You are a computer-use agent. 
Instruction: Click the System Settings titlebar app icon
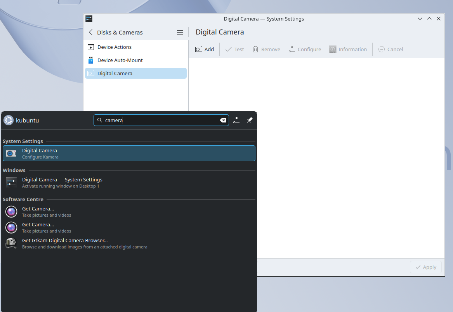[89, 19]
